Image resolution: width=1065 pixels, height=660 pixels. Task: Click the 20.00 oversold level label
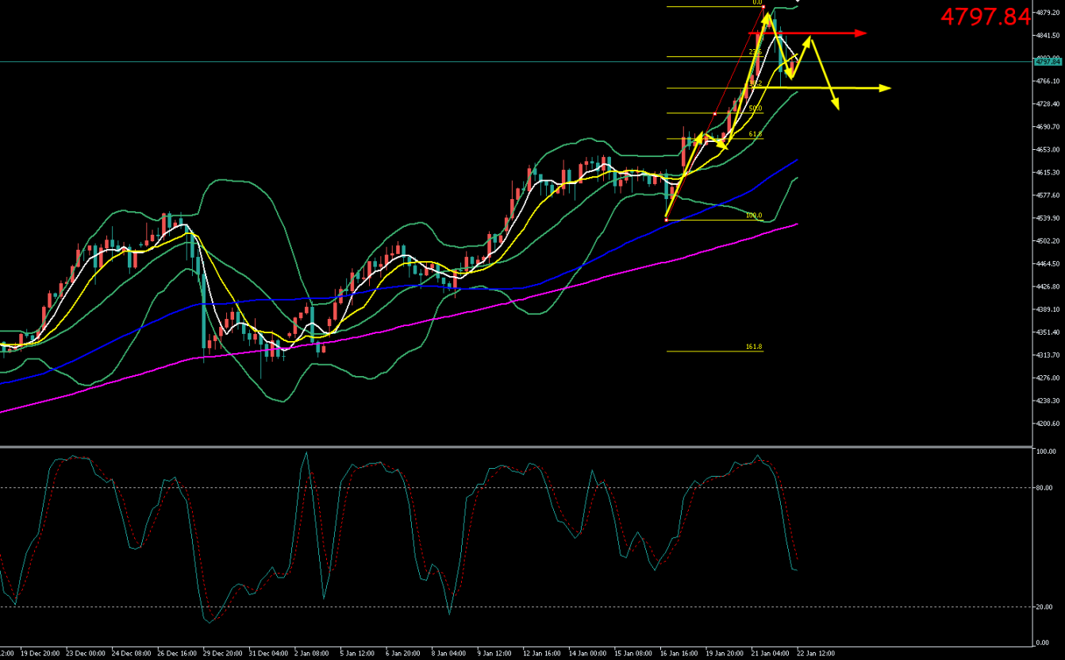click(x=1044, y=607)
